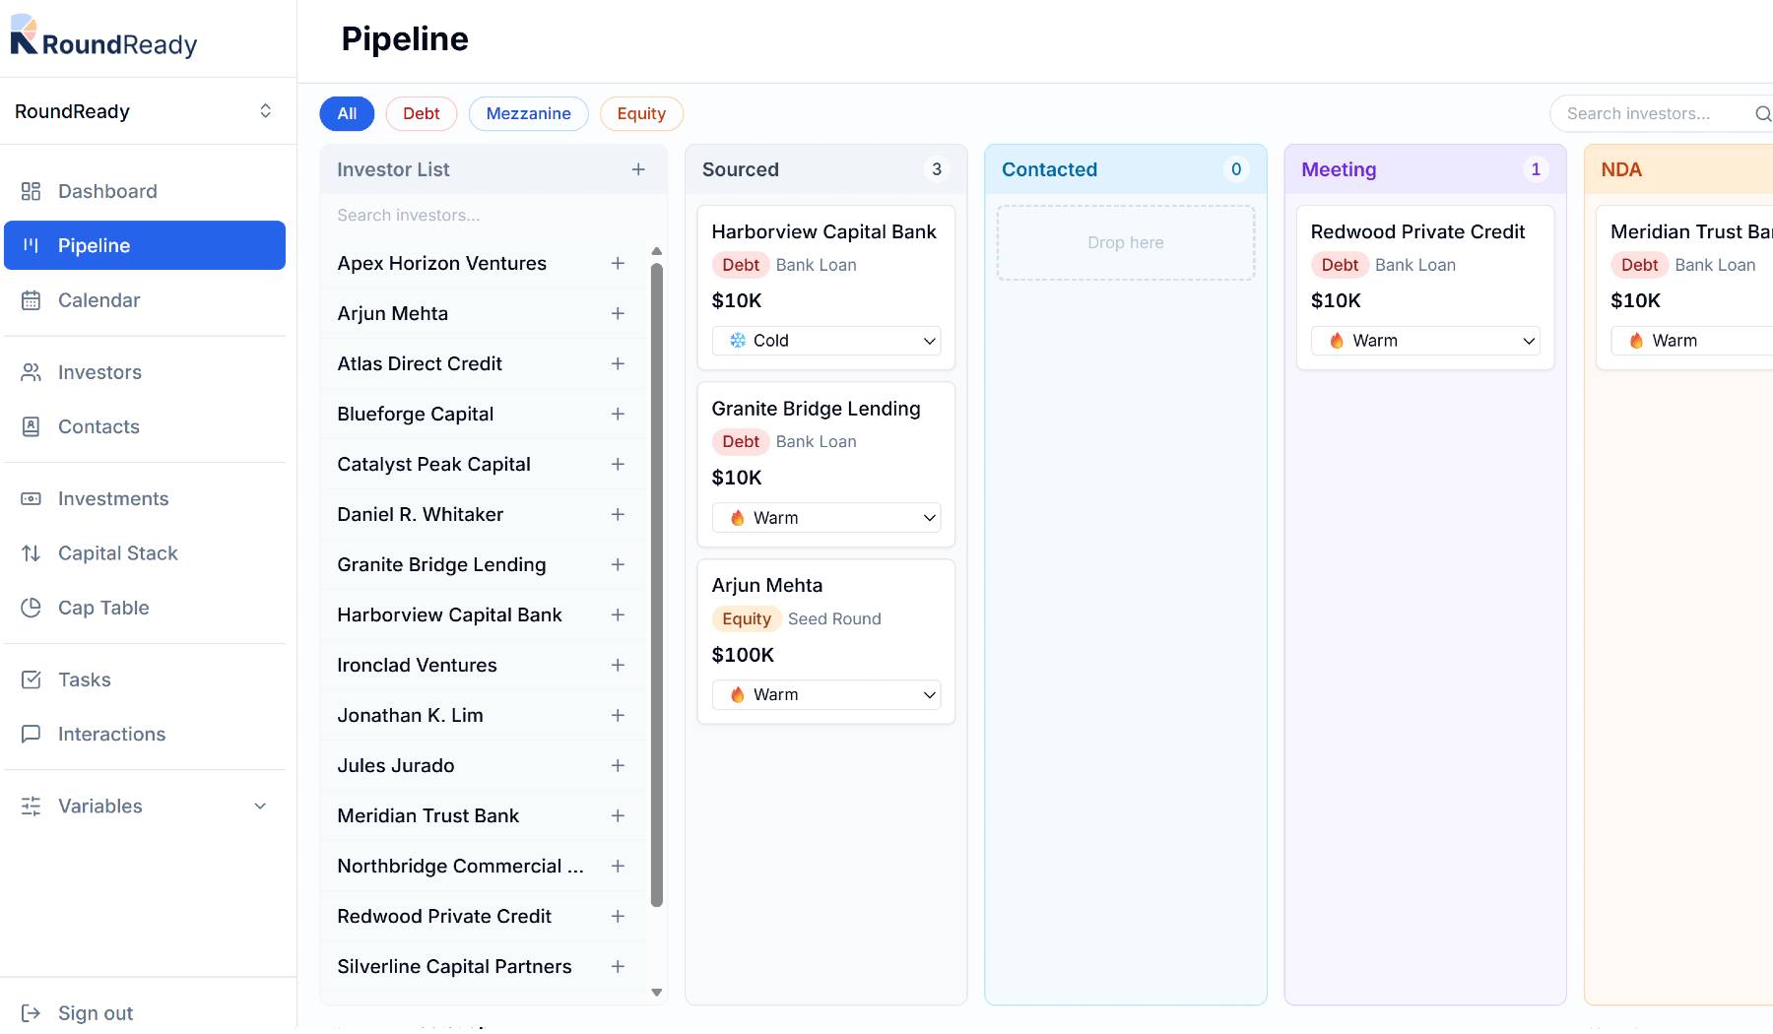Open the RoundReady workspace switcher

145,111
